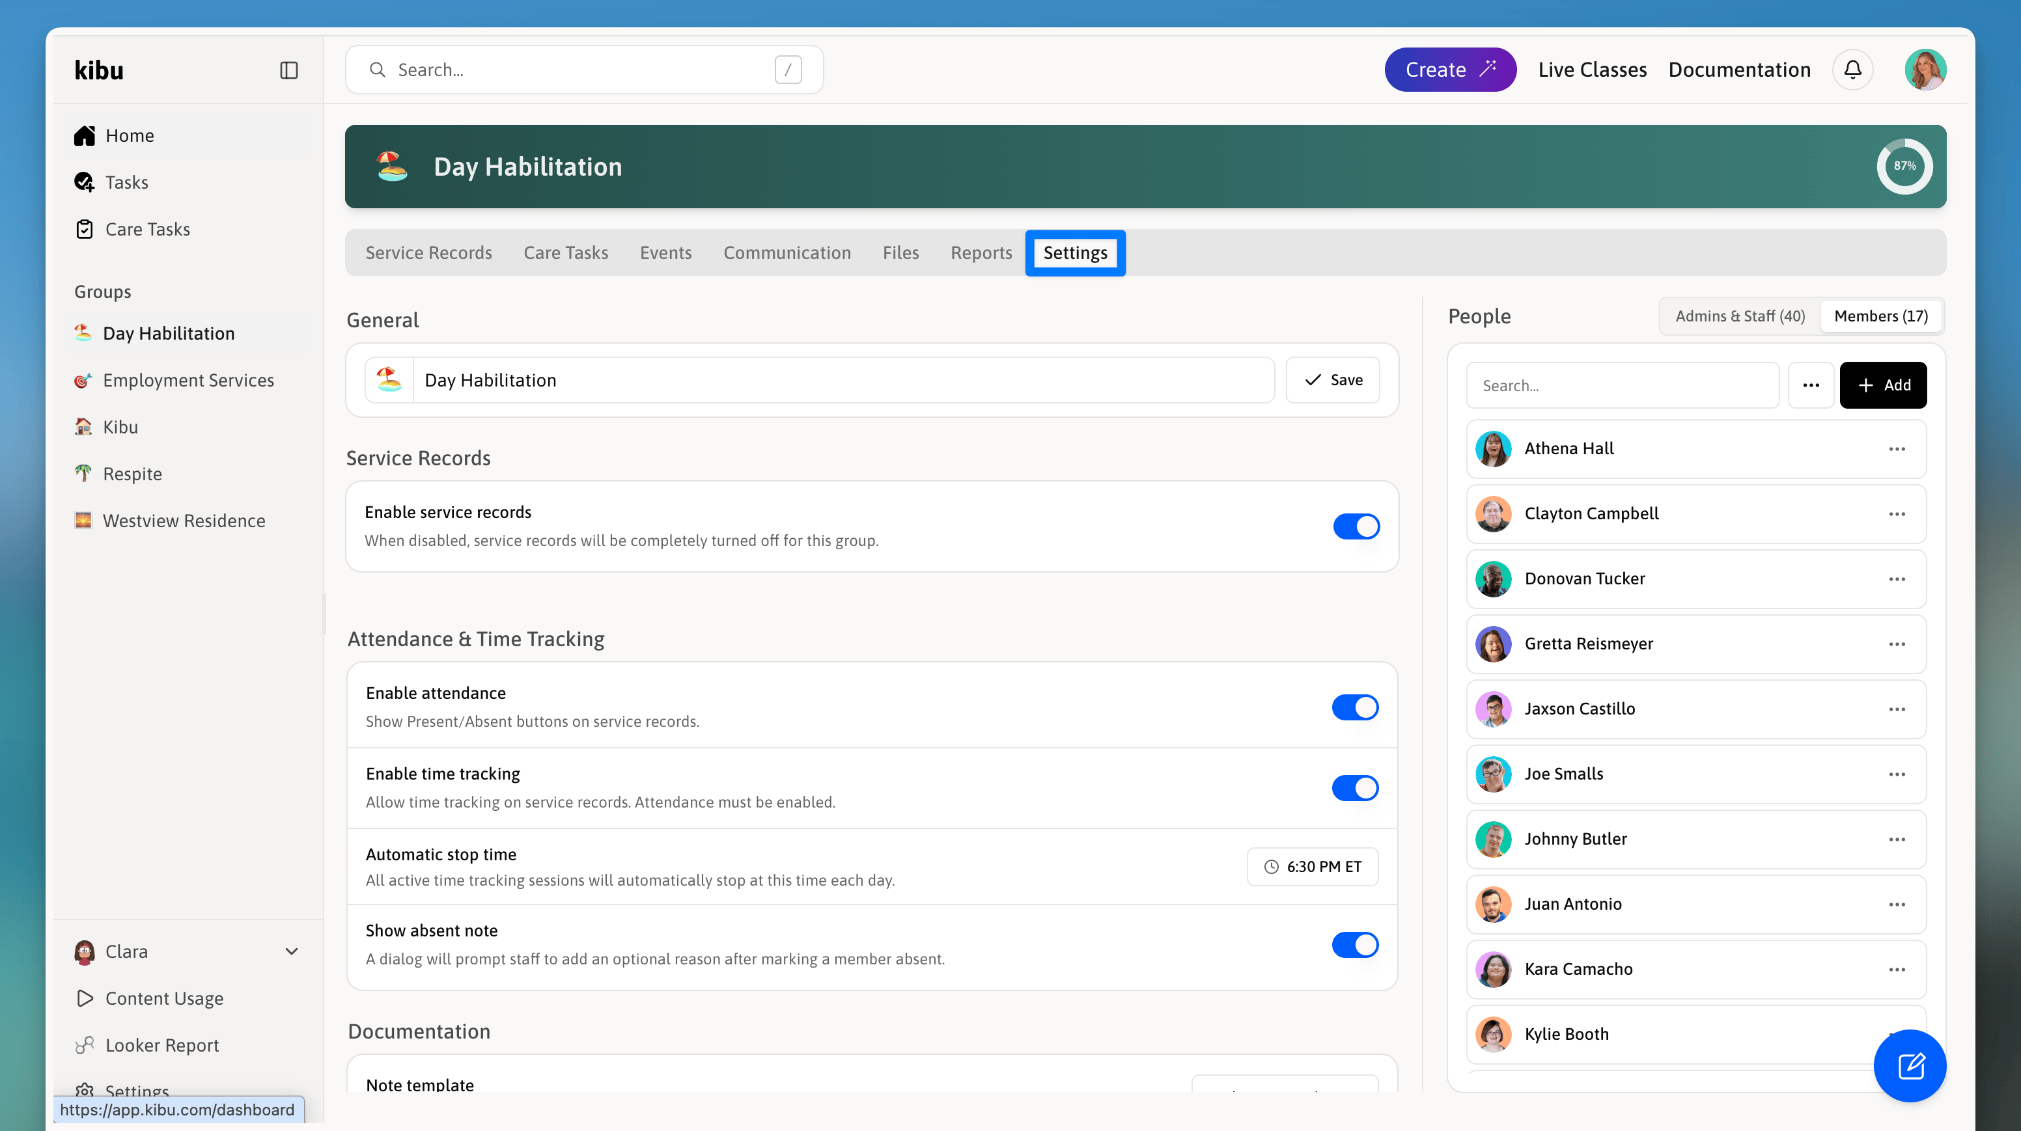Focus the top Search field
The height and width of the screenshot is (1131, 2021).
[585, 70]
